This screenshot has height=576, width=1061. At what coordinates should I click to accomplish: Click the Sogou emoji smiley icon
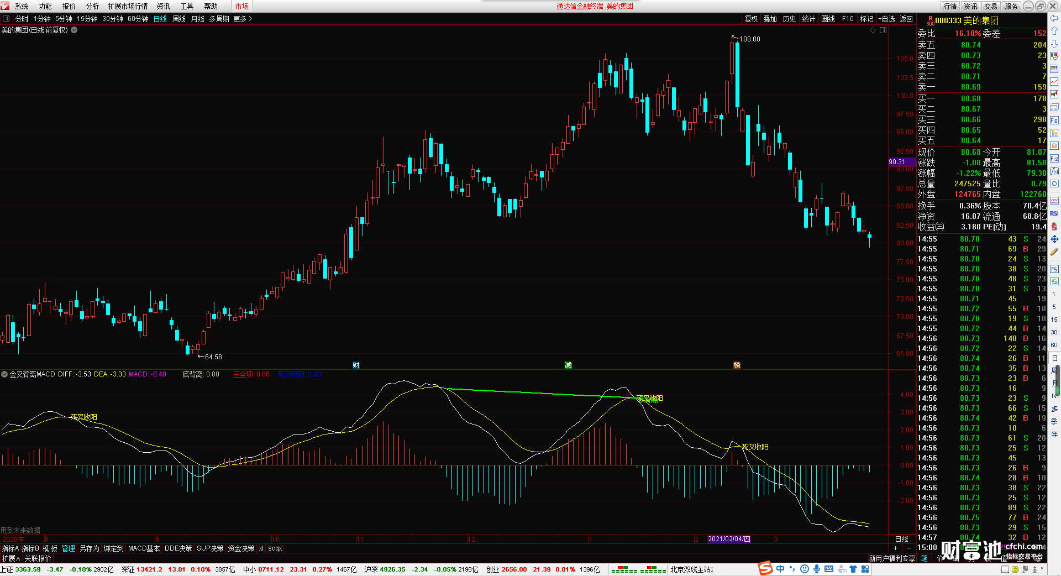[x=805, y=569]
